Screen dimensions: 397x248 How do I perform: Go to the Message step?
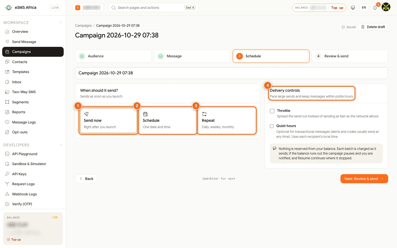pyautogui.click(x=192, y=56)
